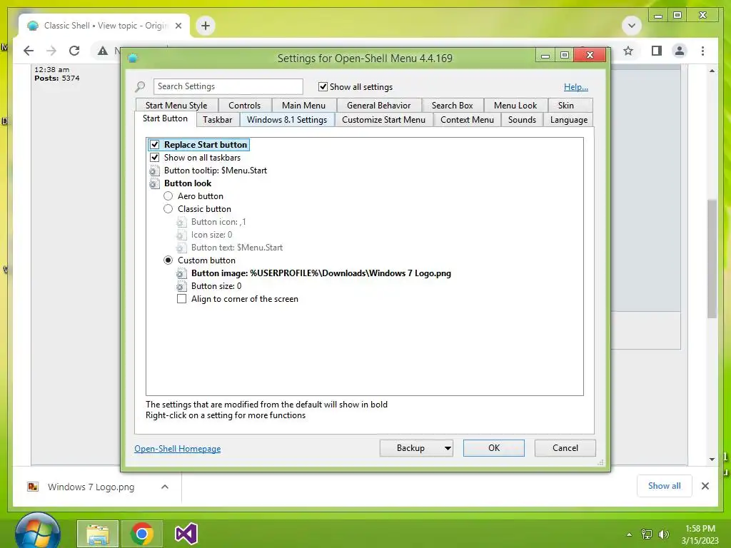Enable Align to corner of the screen
The height and width of the screenshot is (548, 731).
click(x=181, y=299)
